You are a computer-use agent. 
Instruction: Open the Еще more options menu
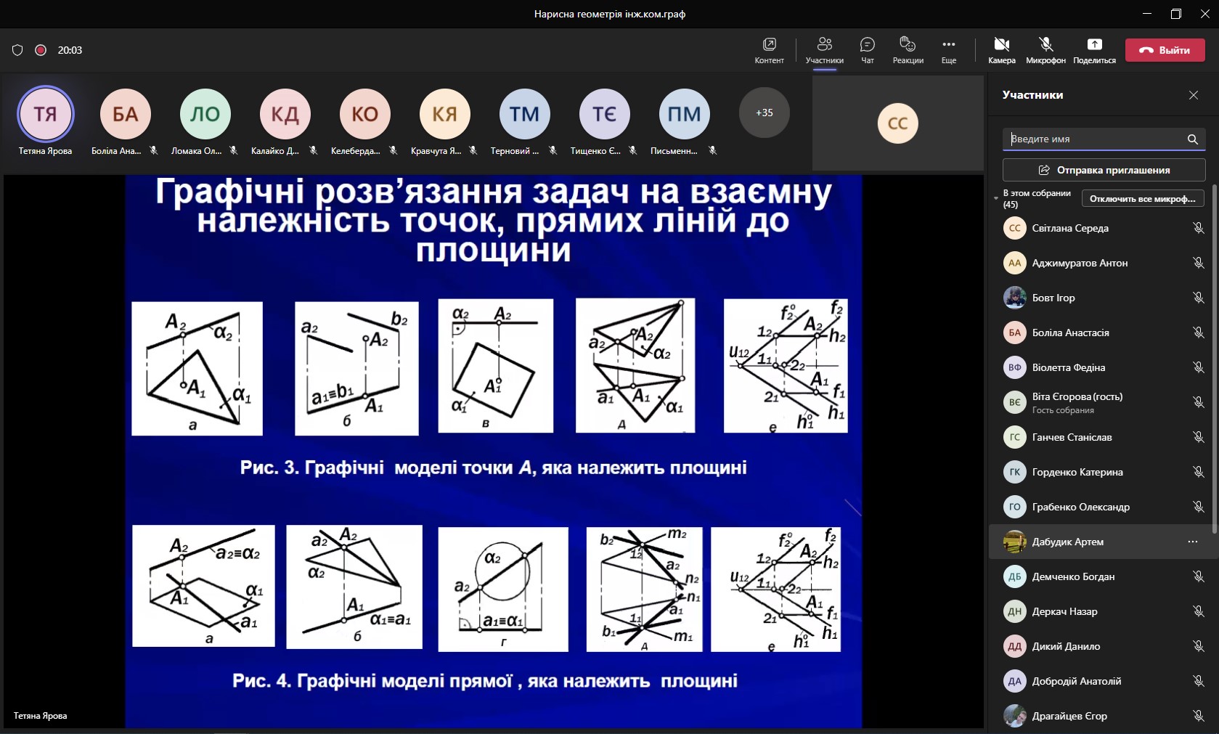click(x=948, y=50)
